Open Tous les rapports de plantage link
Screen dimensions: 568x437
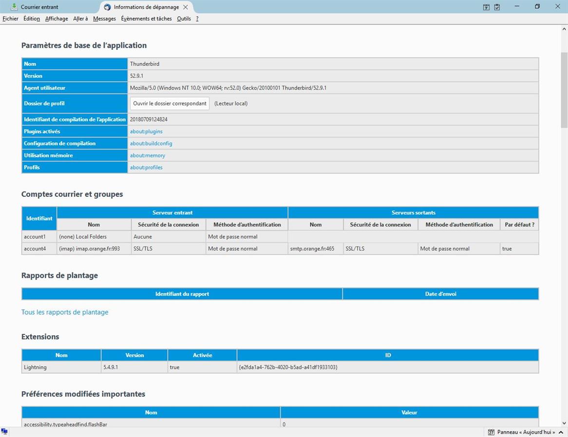pyautogui.click(x=65, y=312)
